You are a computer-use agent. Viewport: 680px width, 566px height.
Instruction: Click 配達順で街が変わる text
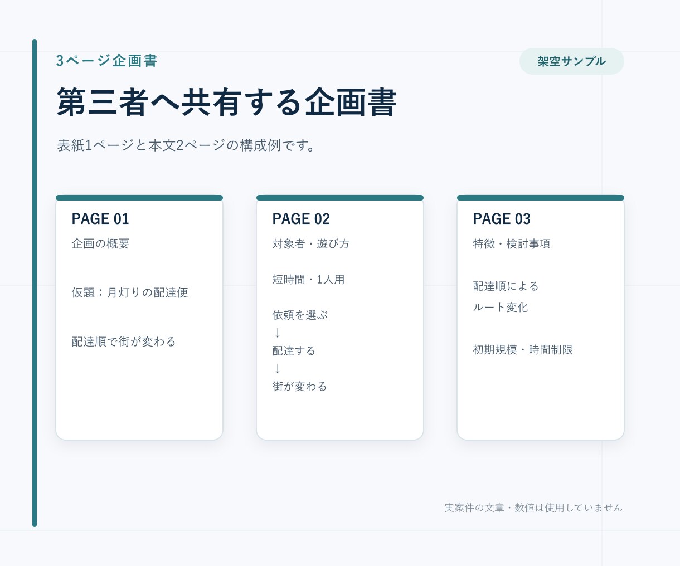click(124, 342)
